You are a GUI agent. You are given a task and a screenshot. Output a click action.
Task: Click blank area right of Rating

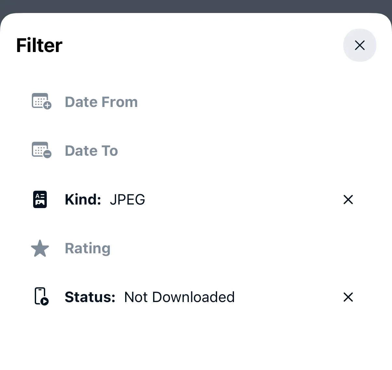point(244,248)
